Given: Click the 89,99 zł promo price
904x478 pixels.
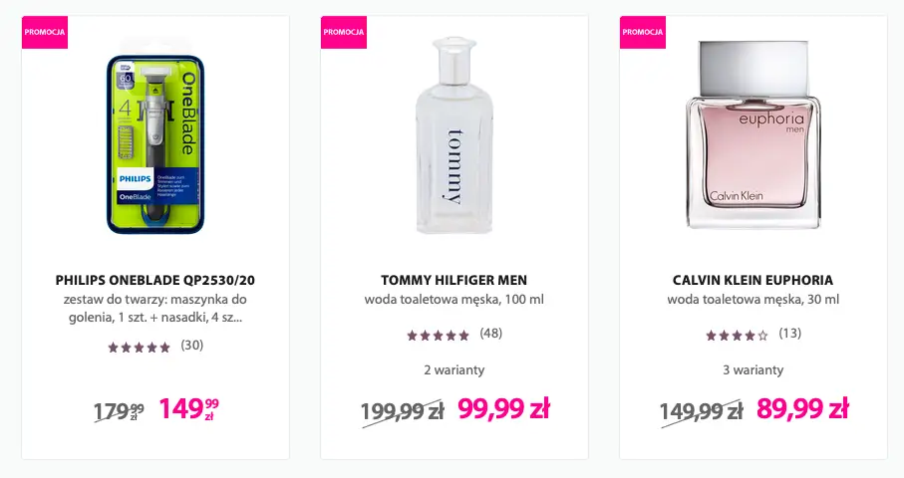Looking at the screenshot, I should [802, 408].
